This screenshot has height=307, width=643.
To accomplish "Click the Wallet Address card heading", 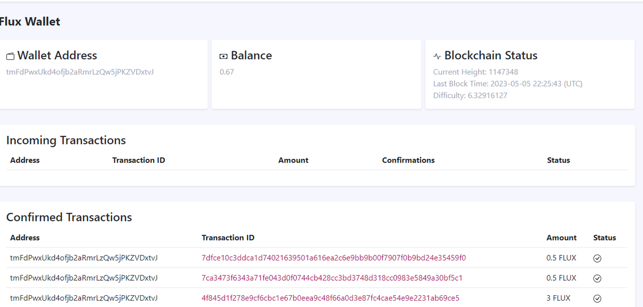I will coord(57,56).
